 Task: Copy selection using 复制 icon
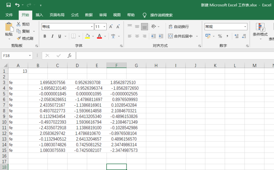click(x=19, y=31)
